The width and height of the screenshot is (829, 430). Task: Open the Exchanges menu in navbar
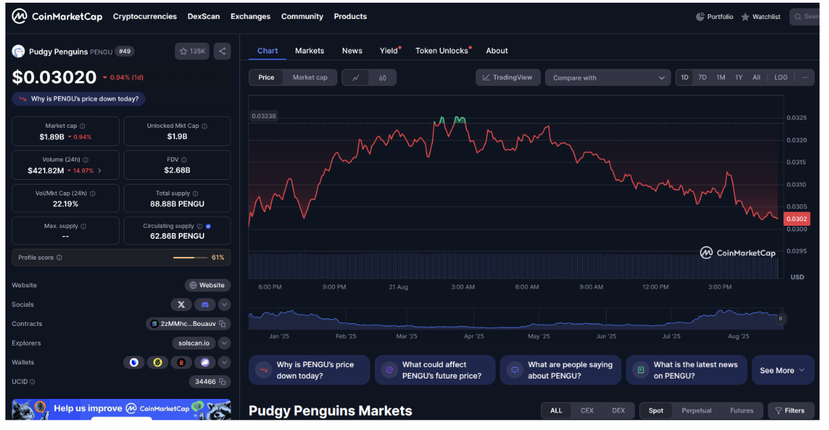point(250,16)
